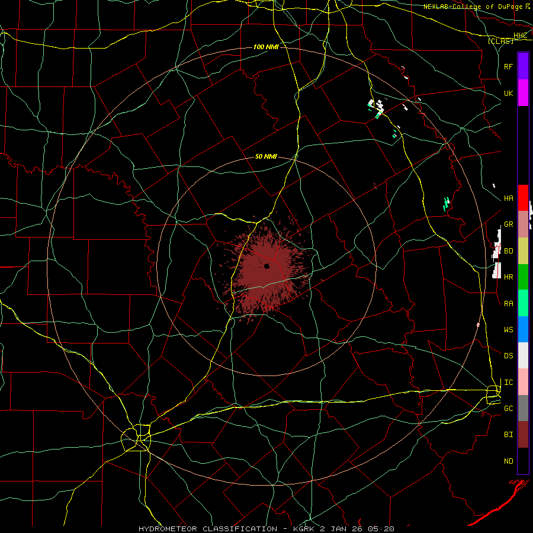Click the HA red legend swatch
This screenshot has height=533, width=533.
click(x=523, y=198)
